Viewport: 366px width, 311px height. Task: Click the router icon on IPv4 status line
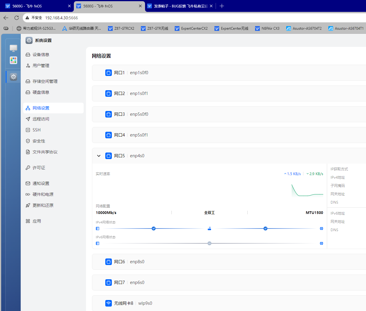(x=209, y=229)
